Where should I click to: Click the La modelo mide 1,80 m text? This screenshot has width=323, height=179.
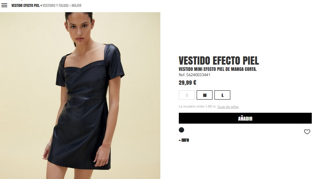point(197,106)
